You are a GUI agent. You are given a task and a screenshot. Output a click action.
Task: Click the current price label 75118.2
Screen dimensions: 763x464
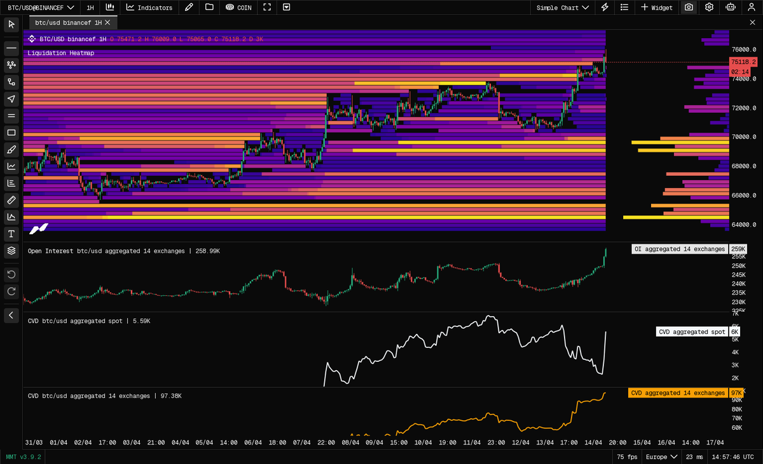[x=743, y=62]
